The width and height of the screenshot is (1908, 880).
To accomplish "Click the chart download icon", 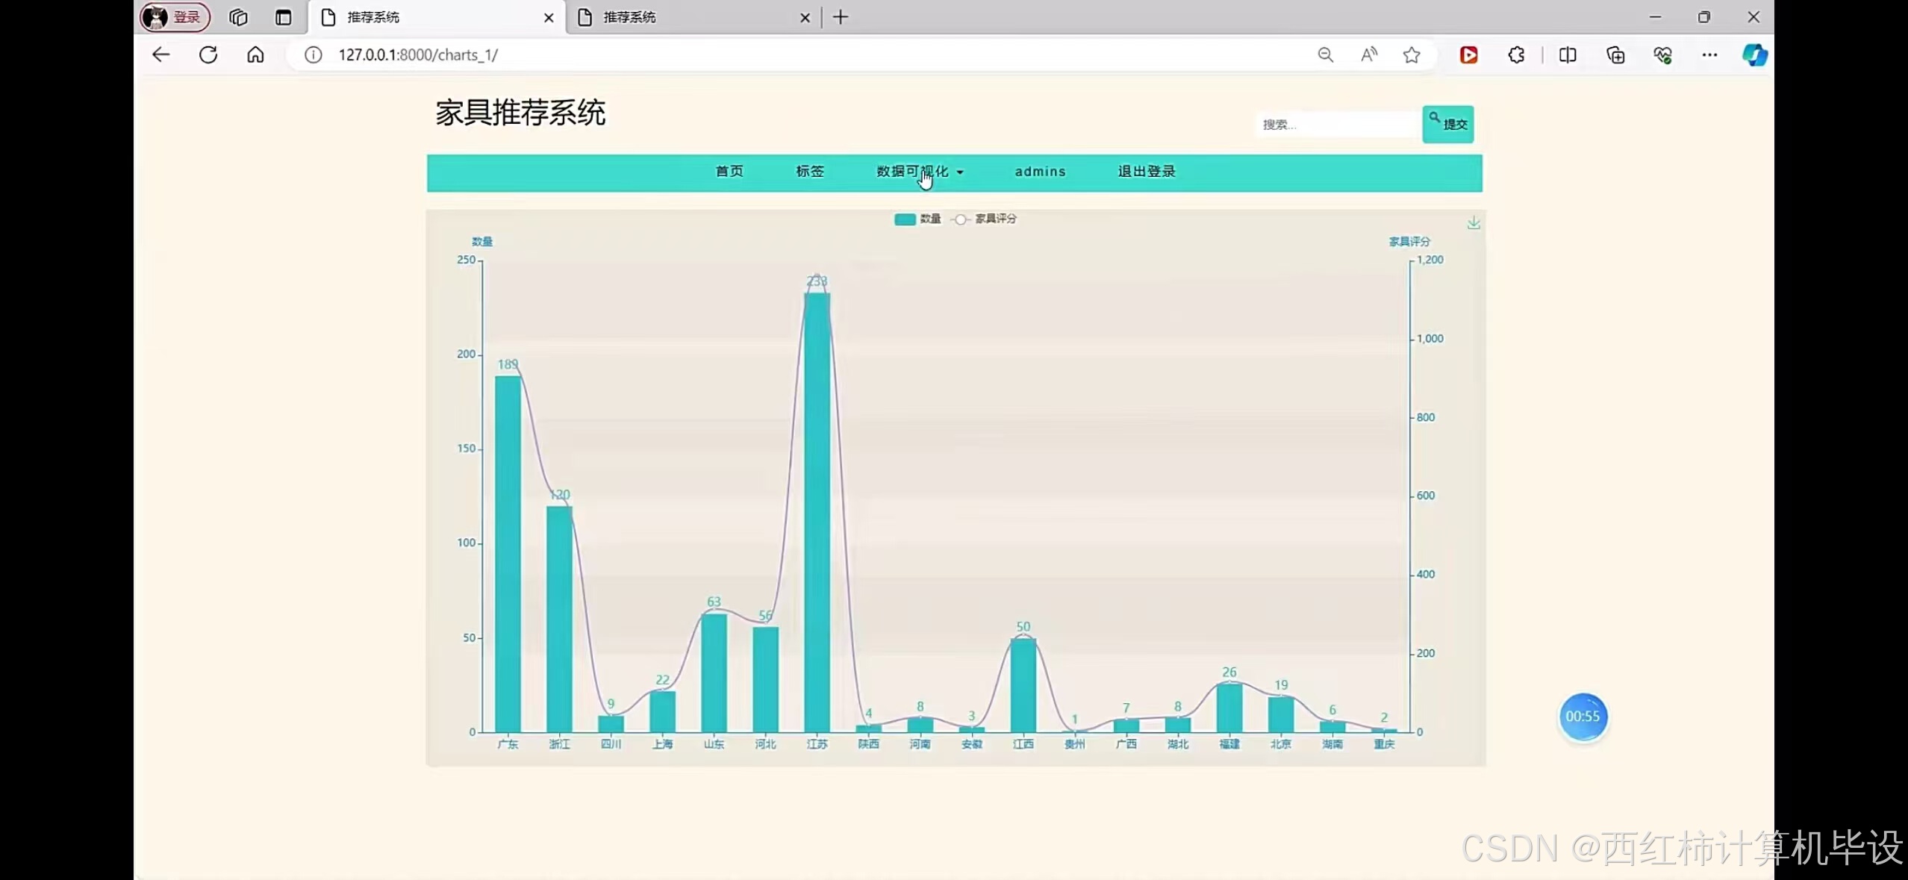I will 1473,222.
